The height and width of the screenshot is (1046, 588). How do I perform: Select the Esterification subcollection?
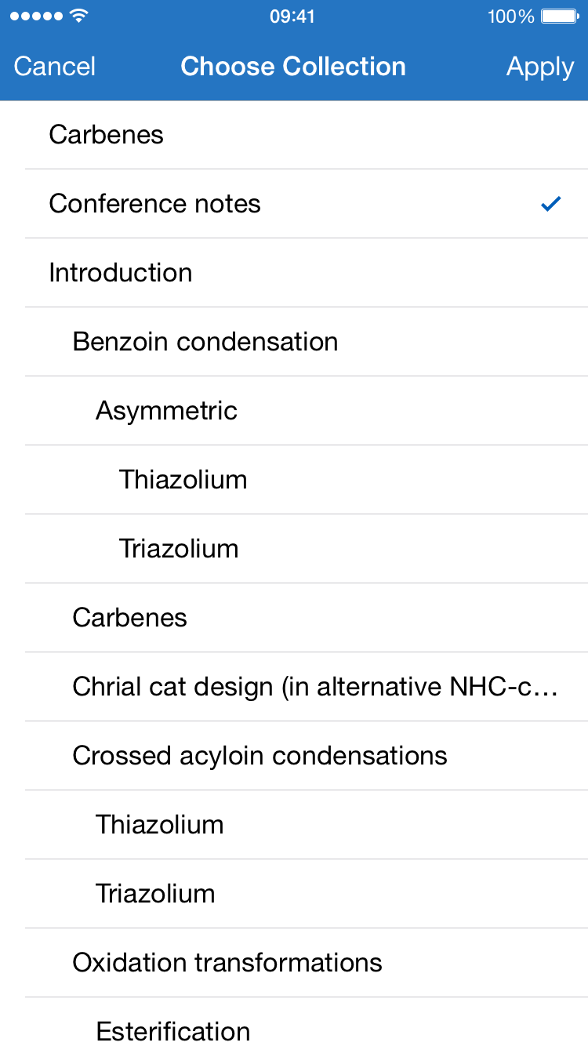294,1022
